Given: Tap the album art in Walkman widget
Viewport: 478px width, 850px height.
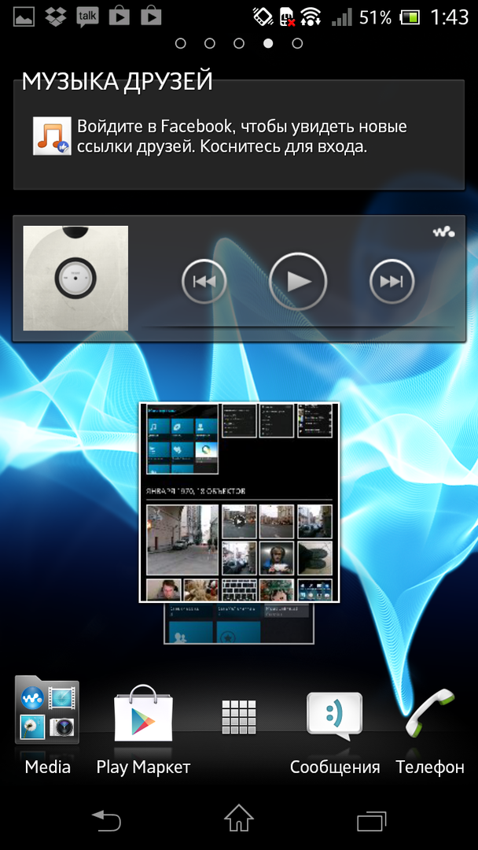Looking at the screenshot, I should 75,278.
